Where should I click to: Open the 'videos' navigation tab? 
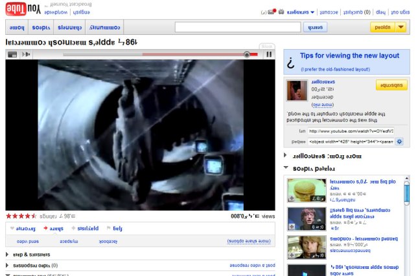(x=41, y=27)
